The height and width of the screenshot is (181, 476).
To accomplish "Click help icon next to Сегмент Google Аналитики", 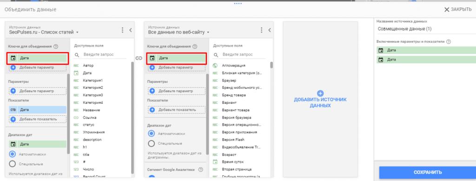I will pos(200,169).
